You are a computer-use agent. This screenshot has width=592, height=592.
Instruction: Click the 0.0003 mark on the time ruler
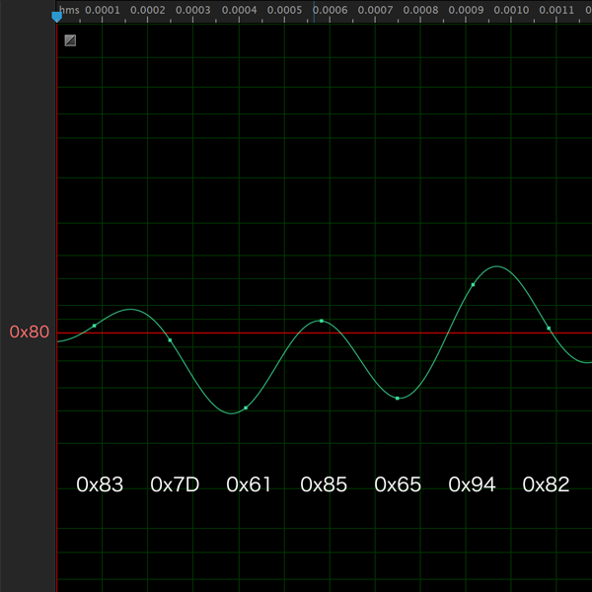click(195, 10)
